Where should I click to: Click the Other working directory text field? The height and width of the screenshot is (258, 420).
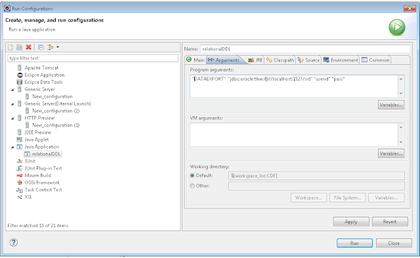(x=316, y=186)
